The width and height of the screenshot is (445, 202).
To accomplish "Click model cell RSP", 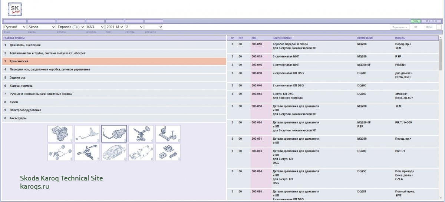I will (x=398, y=56).
